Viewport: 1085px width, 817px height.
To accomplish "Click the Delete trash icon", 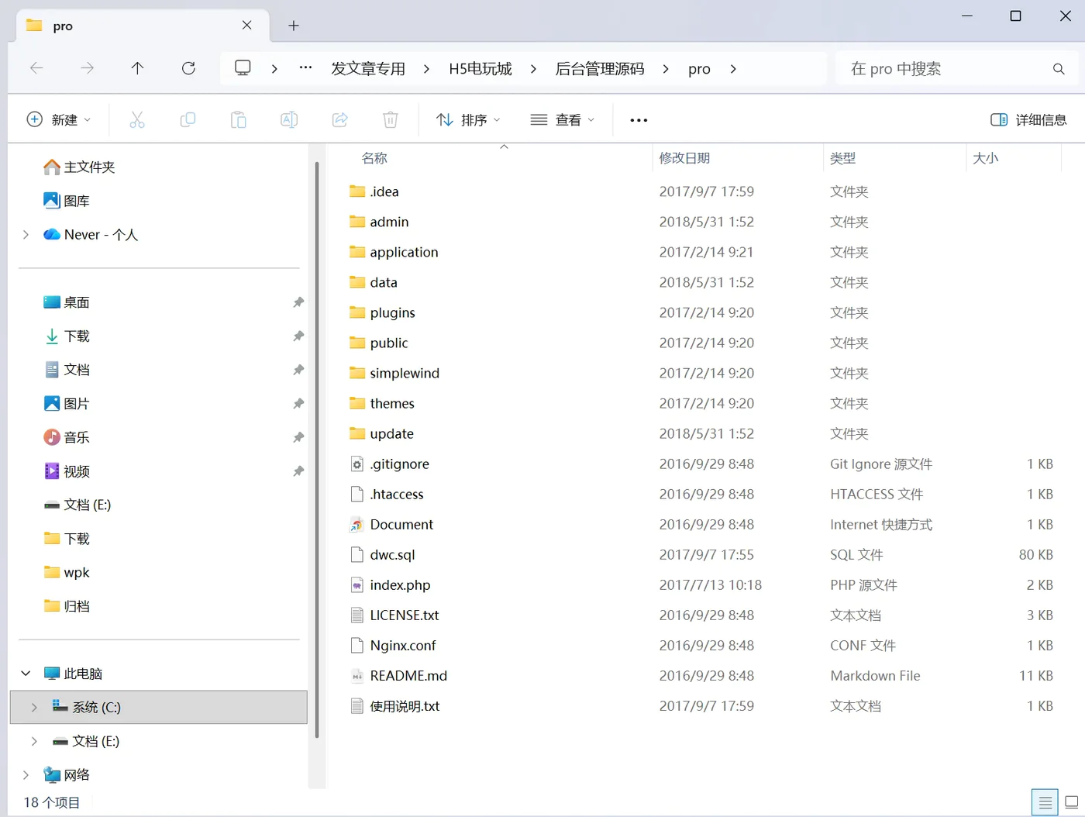I will point(391,119).
